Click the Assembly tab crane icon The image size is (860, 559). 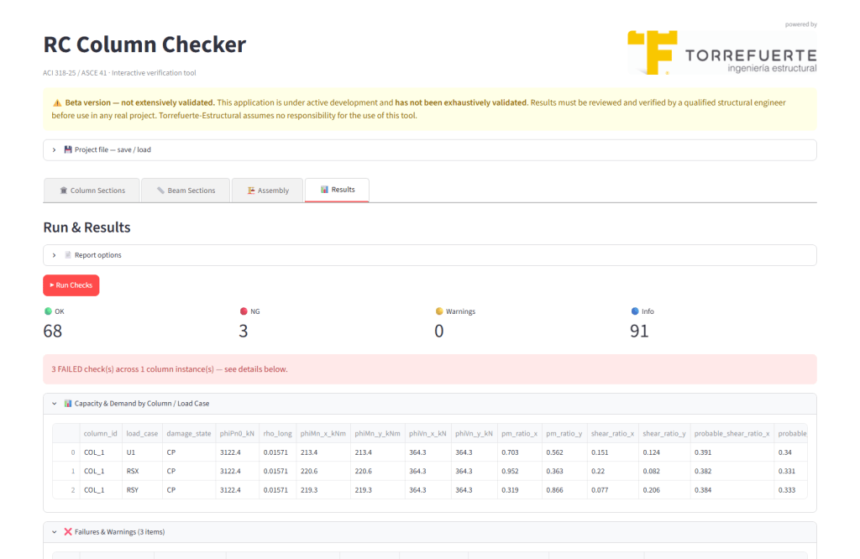click(251, 191)
